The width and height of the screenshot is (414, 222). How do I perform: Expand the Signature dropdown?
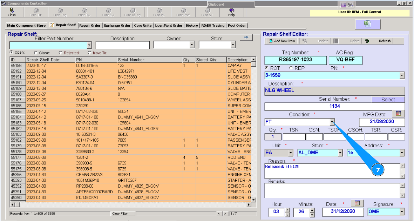[402, 212]
